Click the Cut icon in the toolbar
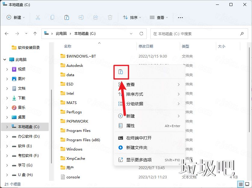The width and height of the screenshot is (252, 188). click(38, 18)
